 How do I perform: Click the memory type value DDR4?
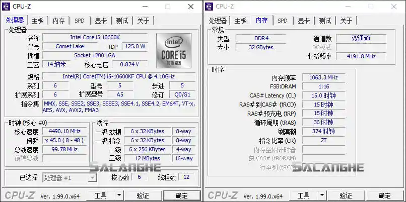click(x=261, y=38)
